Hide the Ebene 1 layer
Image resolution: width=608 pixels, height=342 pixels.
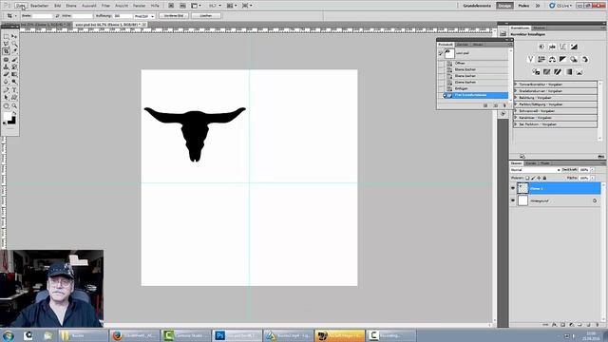(513, 188)
